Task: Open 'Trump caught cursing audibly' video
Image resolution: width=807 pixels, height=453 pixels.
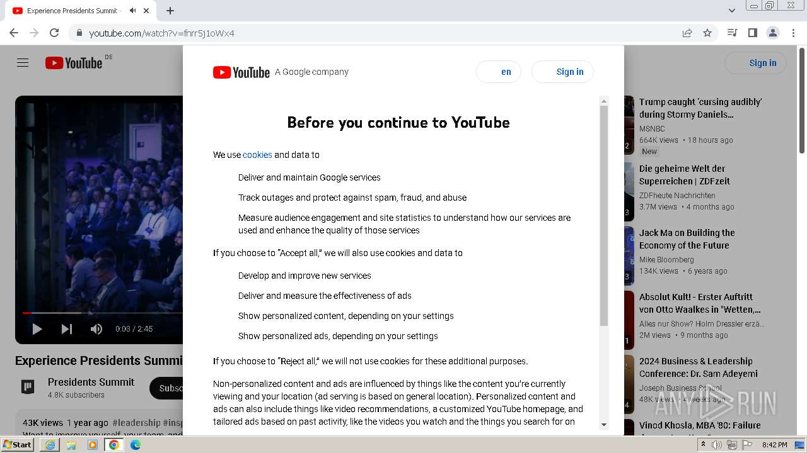Action: [x=700, y=108]
